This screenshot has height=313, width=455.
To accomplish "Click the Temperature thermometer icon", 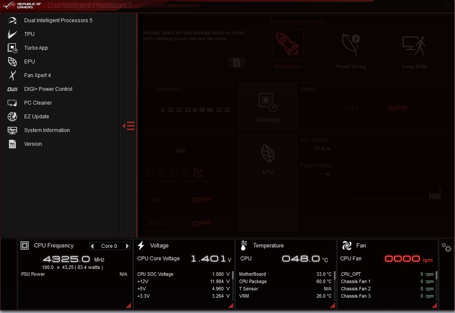I will click(244, 245).
